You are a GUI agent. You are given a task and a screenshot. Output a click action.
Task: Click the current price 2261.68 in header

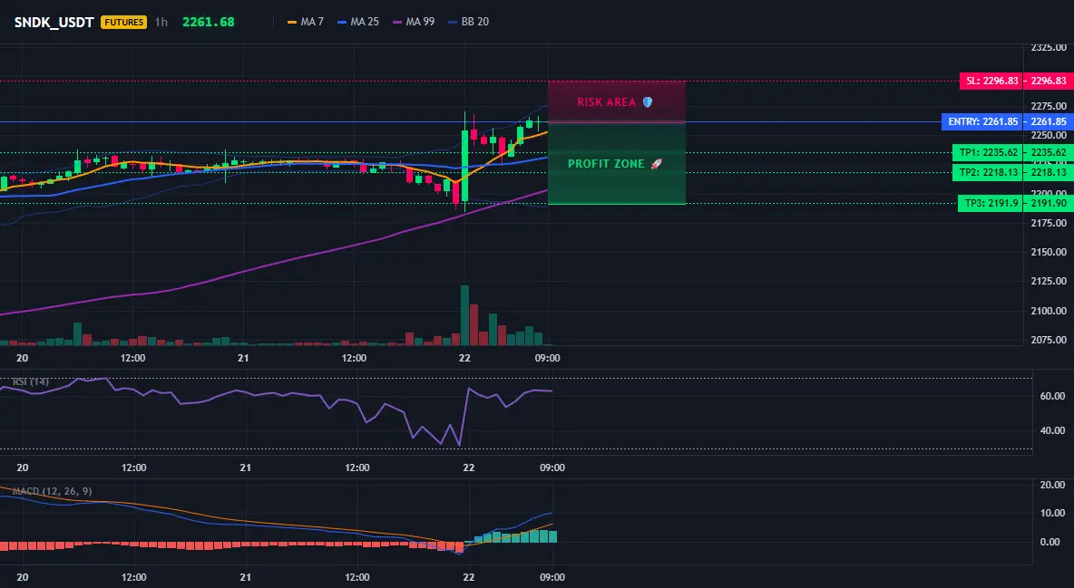[x=209, y=22]
